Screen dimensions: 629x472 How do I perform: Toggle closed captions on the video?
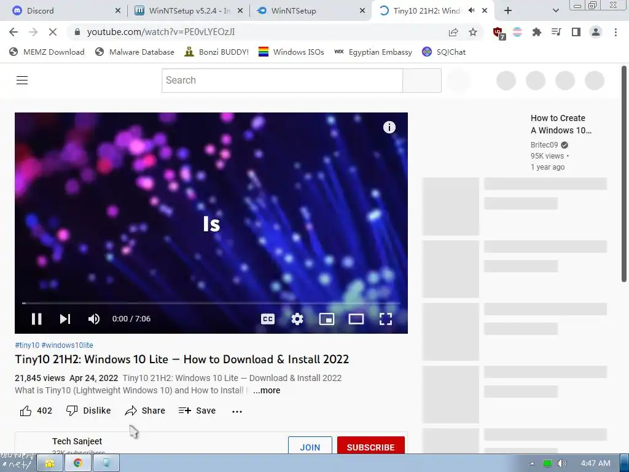(x=268, y=319)
